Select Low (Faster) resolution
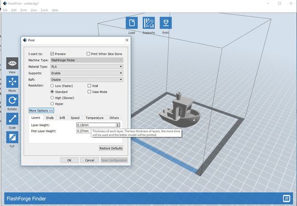This screenshot has height=206, width=297. click(x=52, y=86)
